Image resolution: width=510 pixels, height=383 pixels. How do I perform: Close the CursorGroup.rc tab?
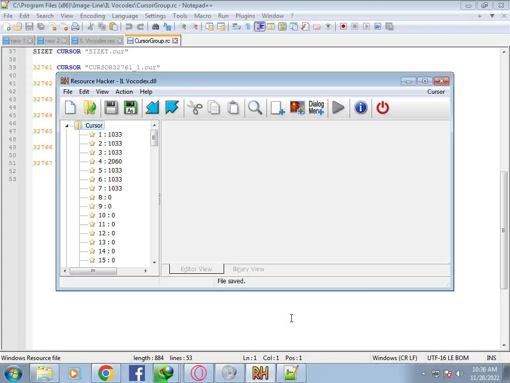(x=175, y=41)
